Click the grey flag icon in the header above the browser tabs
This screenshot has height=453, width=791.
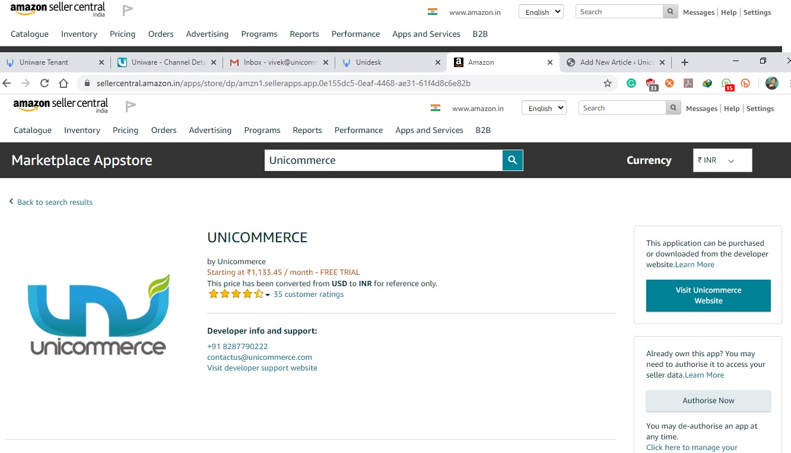(128, 10)
